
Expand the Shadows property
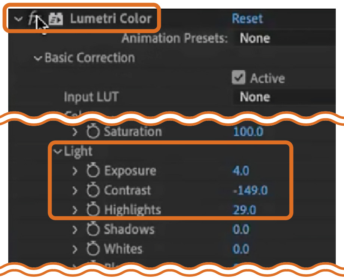pyautogui.click(x=74, y=229)
